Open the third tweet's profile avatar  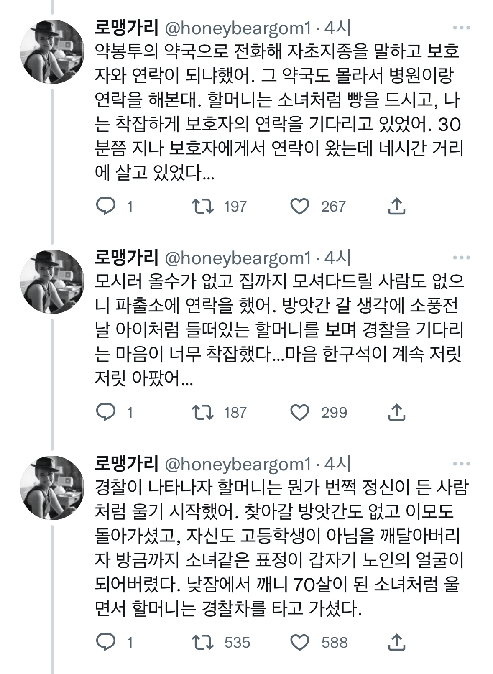point(52,488)
